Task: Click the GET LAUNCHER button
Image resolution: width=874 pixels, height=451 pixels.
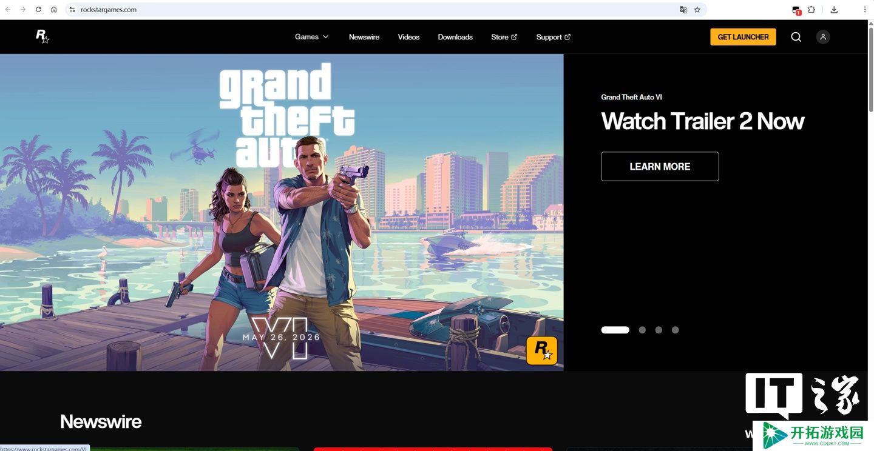Action: 743,37
